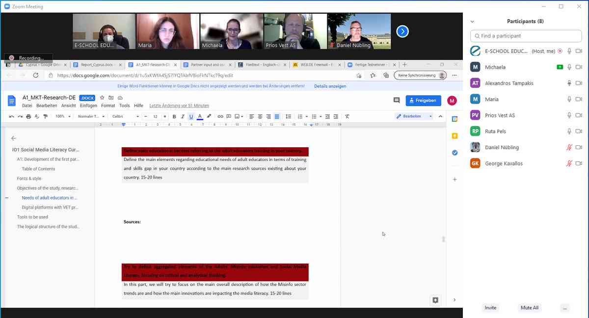Screen dimensions: 589x318
Task: Open the Calibri font dropdown
Action: tap(126, 116)
